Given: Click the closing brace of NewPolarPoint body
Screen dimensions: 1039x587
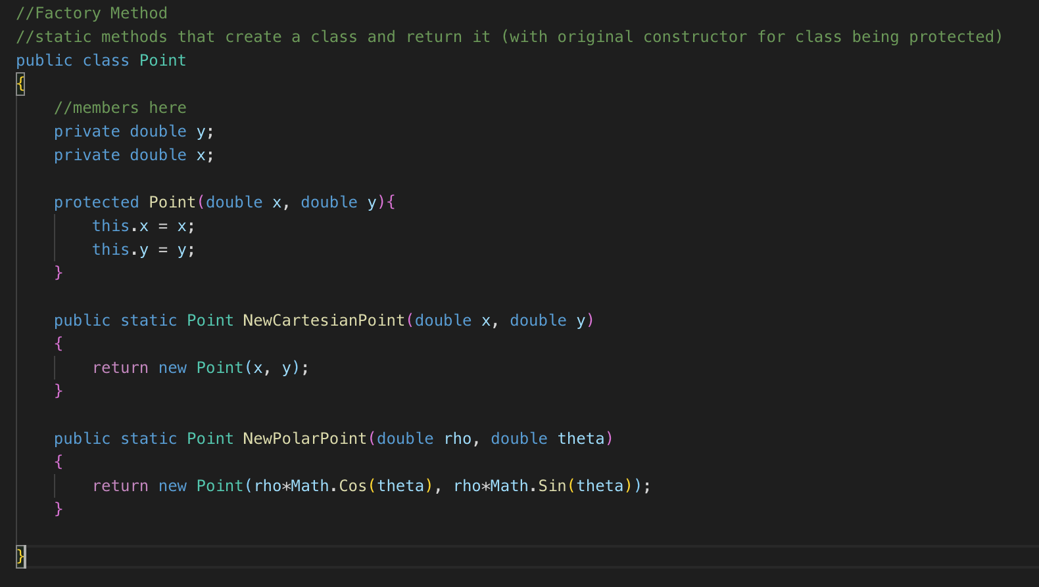Looking at the screenshot, I should tap(59, 510).
